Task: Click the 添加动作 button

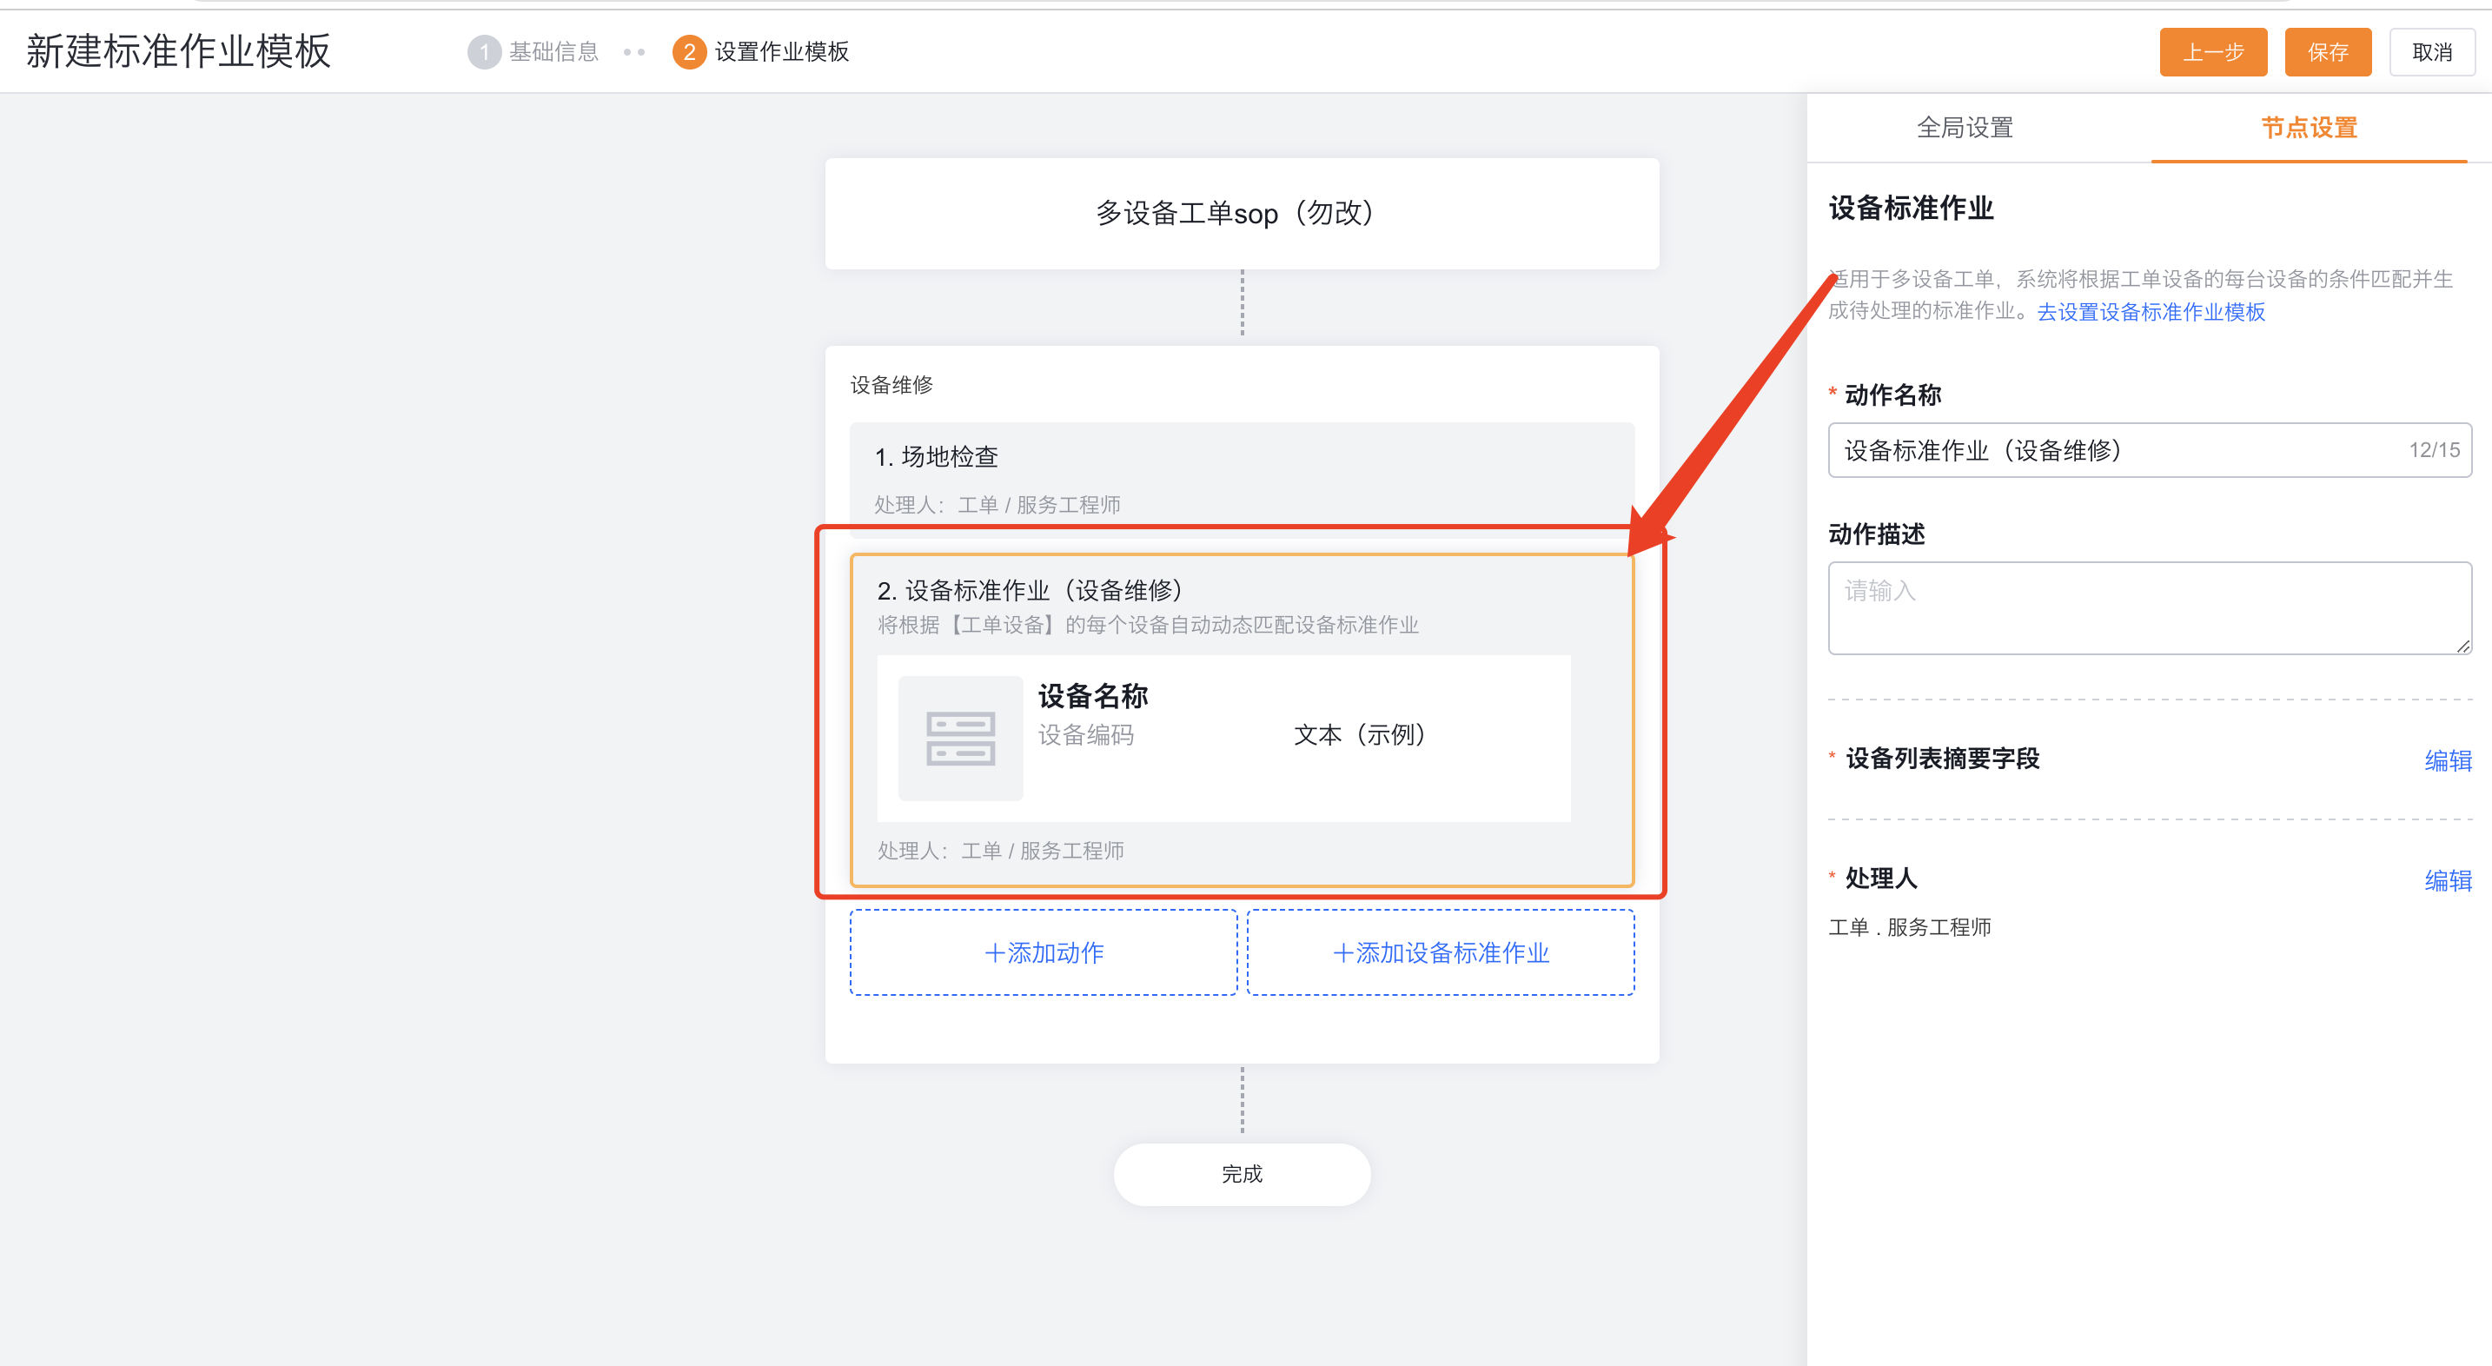Action: click(1043, 952)
